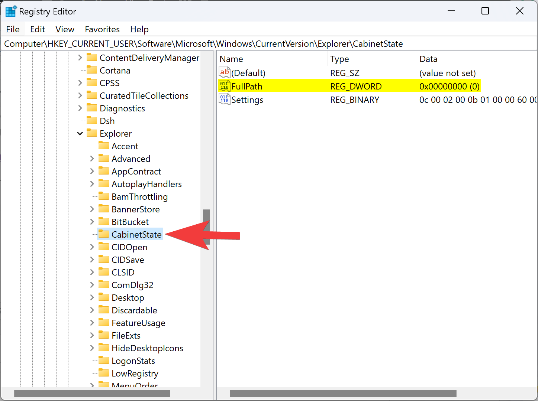The height and width of the screenshot is (401, 538).
Task: Click the Type column header
Action: (339, 59)
